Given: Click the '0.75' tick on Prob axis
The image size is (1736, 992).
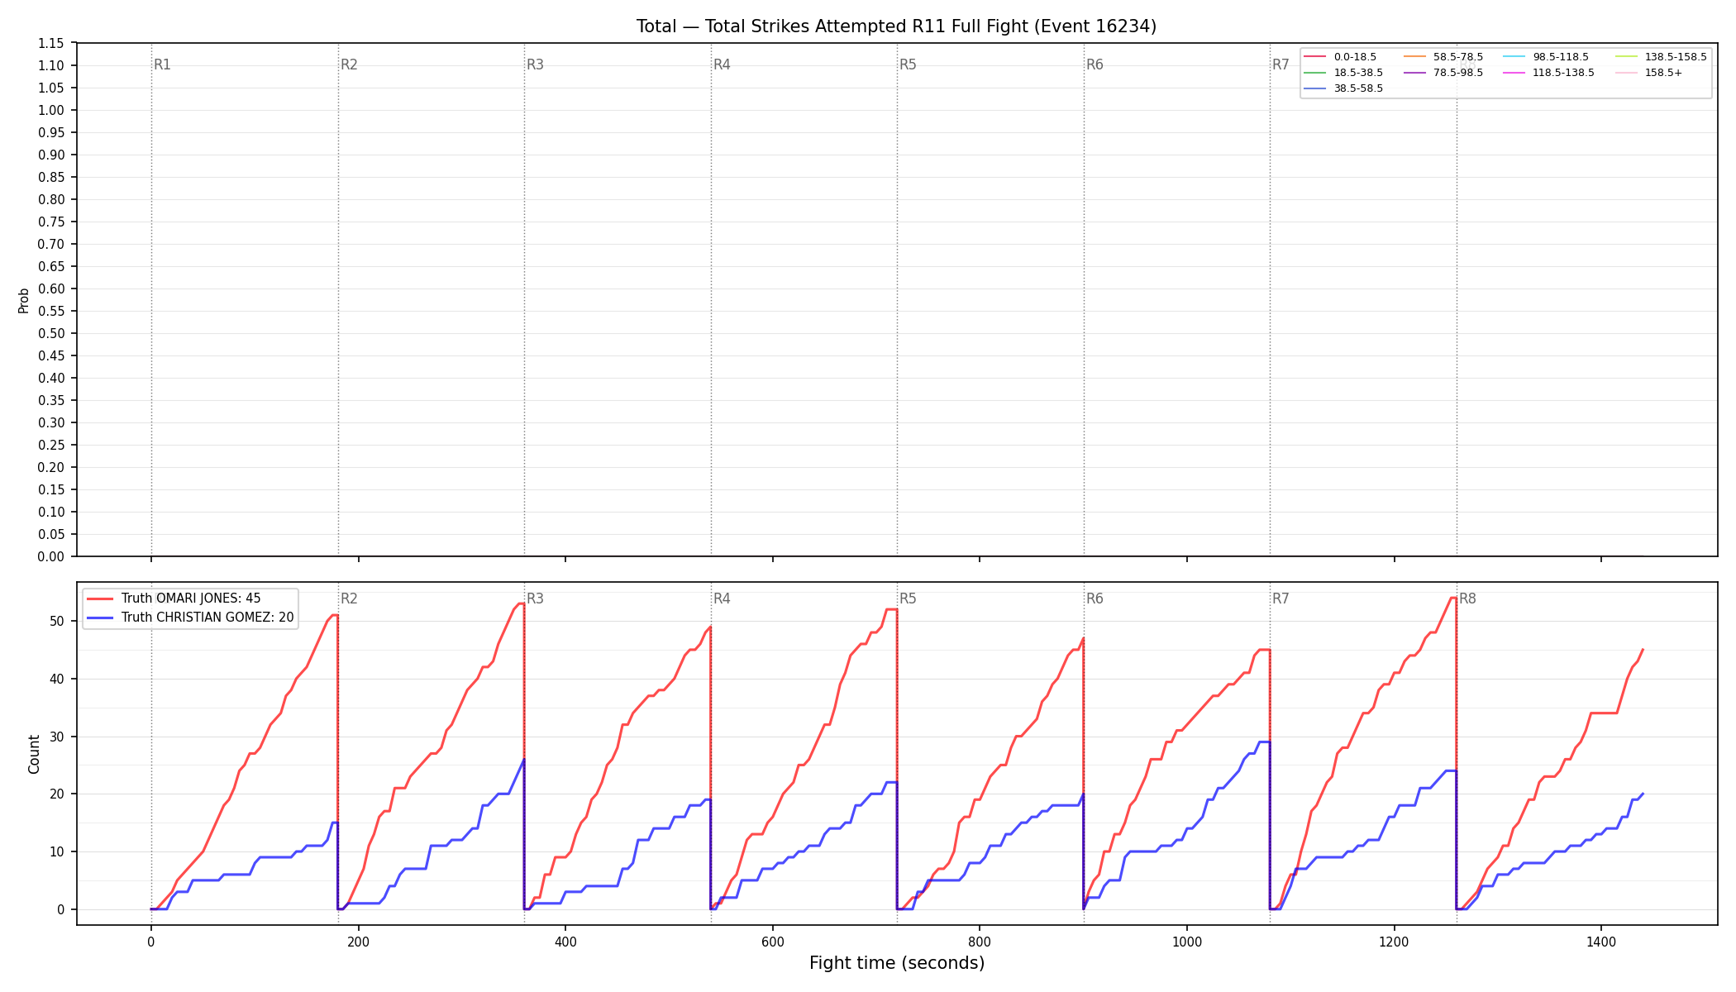Looking at the screenshot, I should pos(51,222).
